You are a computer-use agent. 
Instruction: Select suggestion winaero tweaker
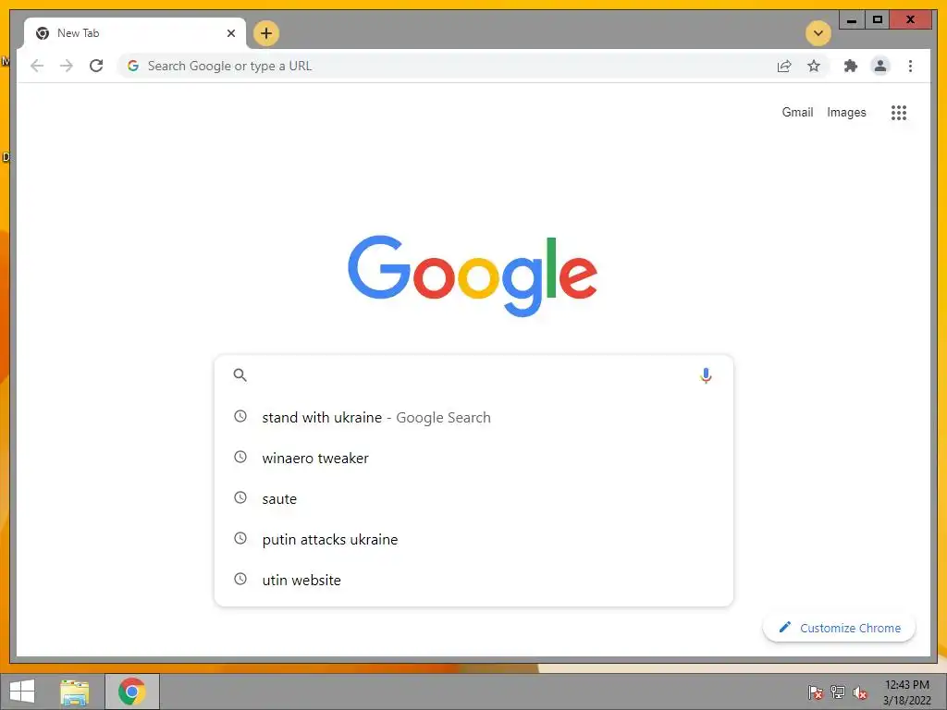pyautogui.click(x=473, y=458)
